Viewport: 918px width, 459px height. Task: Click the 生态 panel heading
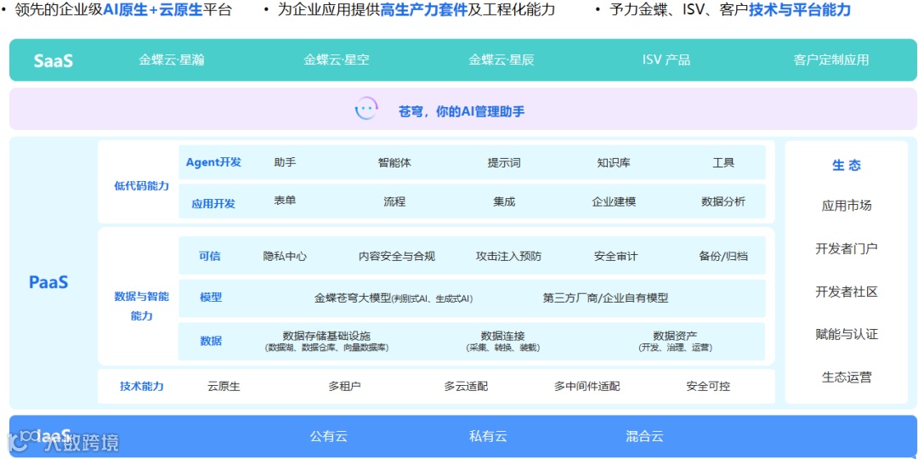pos(847,166)
